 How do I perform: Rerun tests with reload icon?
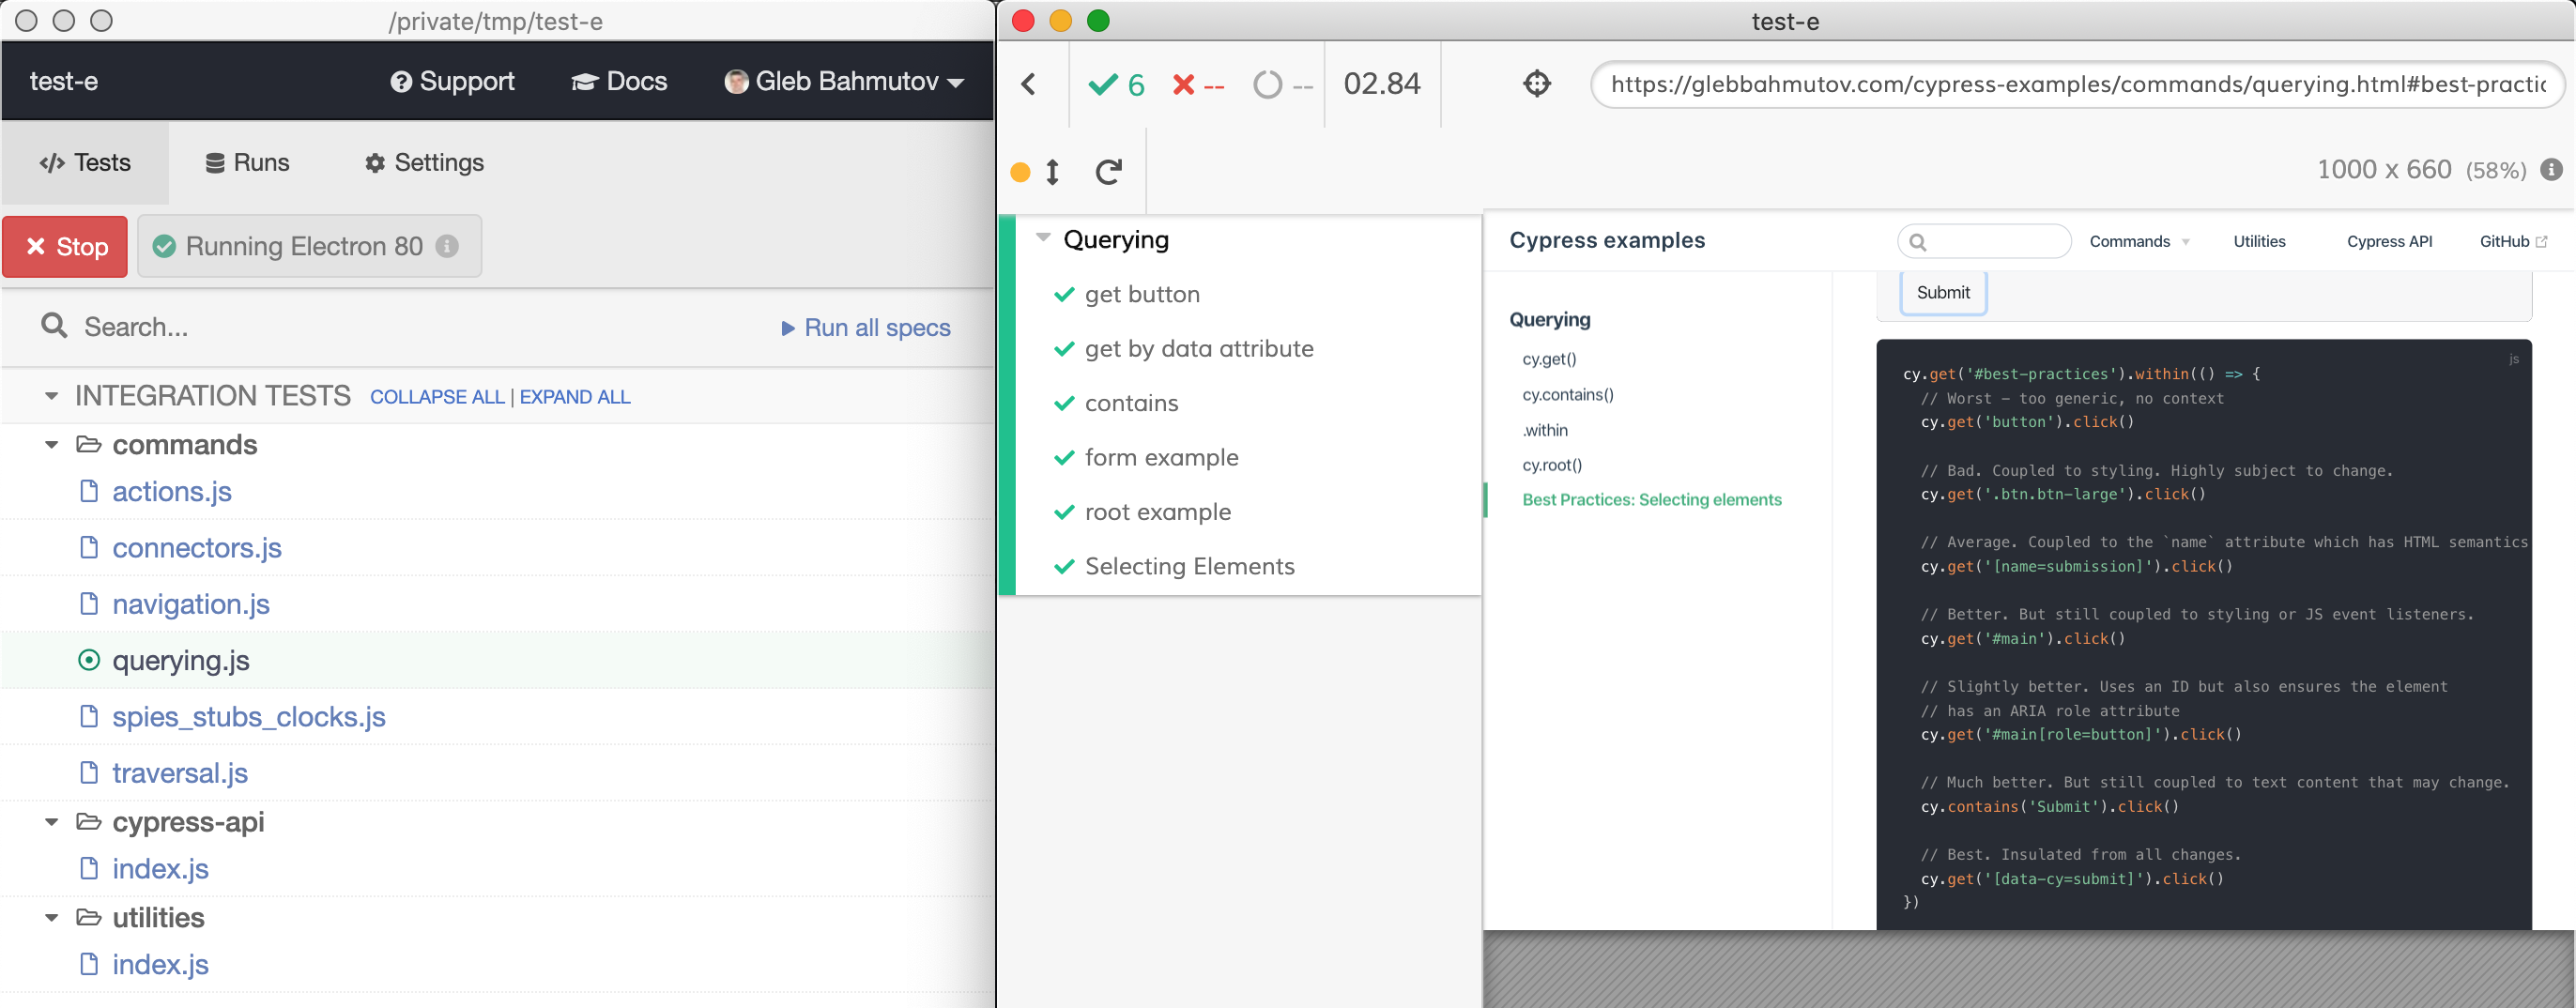point(1109,172)
